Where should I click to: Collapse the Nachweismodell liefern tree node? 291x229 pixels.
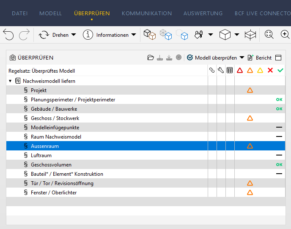click(10, 81)
